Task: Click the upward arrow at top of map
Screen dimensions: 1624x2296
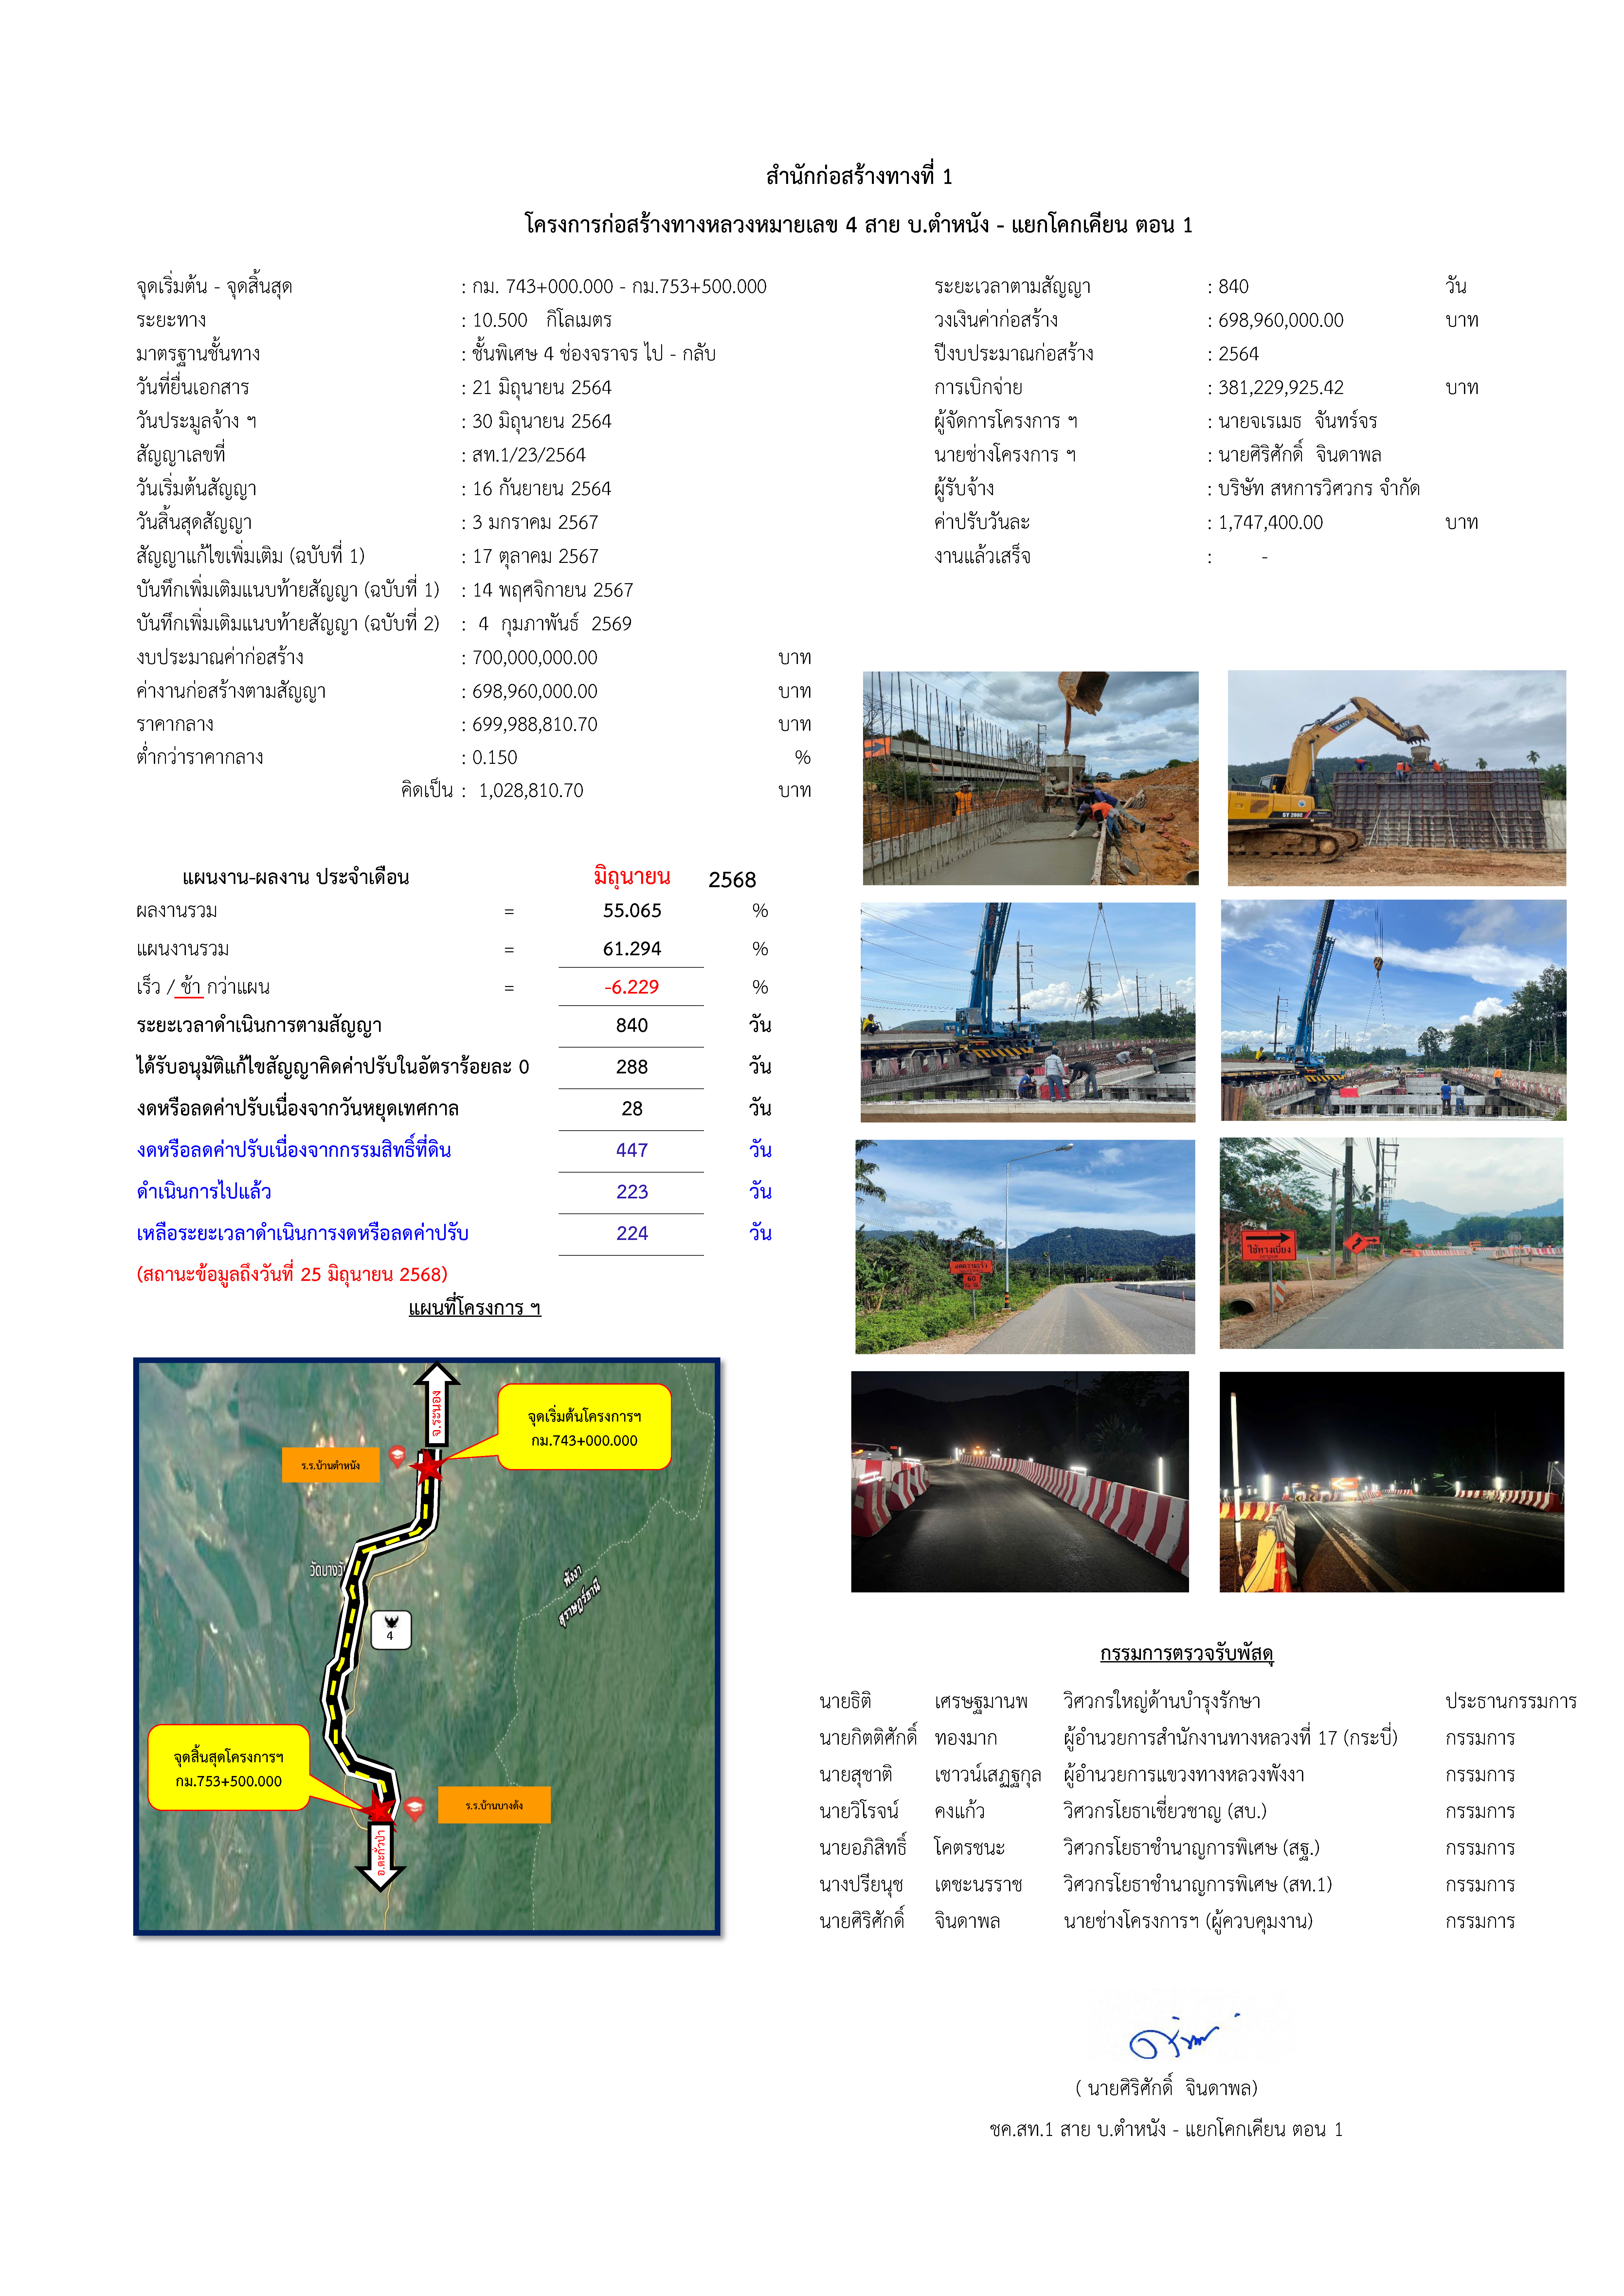Action: pos(437,1404)
